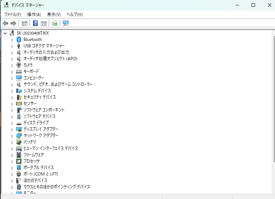Open the ファイル(F) menu
The image size is (275, 199).
pos(12,14)
